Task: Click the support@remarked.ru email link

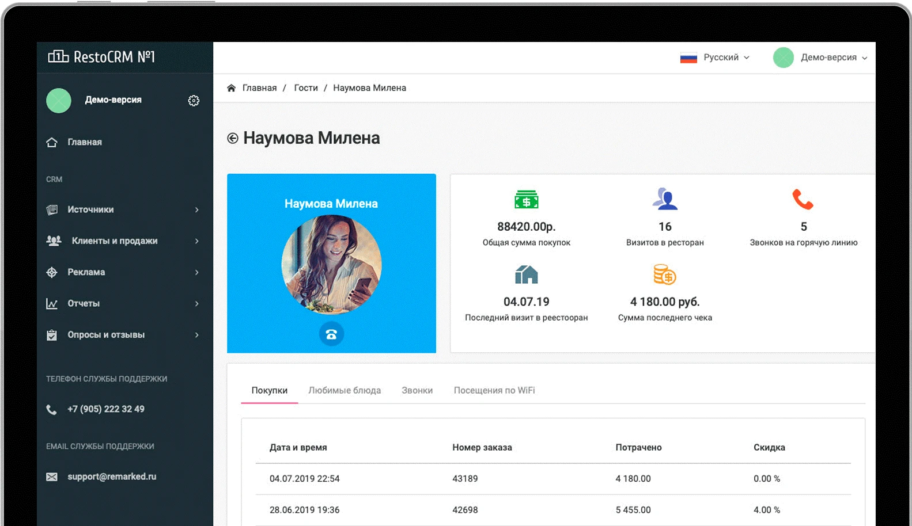Action: point(112,477)
